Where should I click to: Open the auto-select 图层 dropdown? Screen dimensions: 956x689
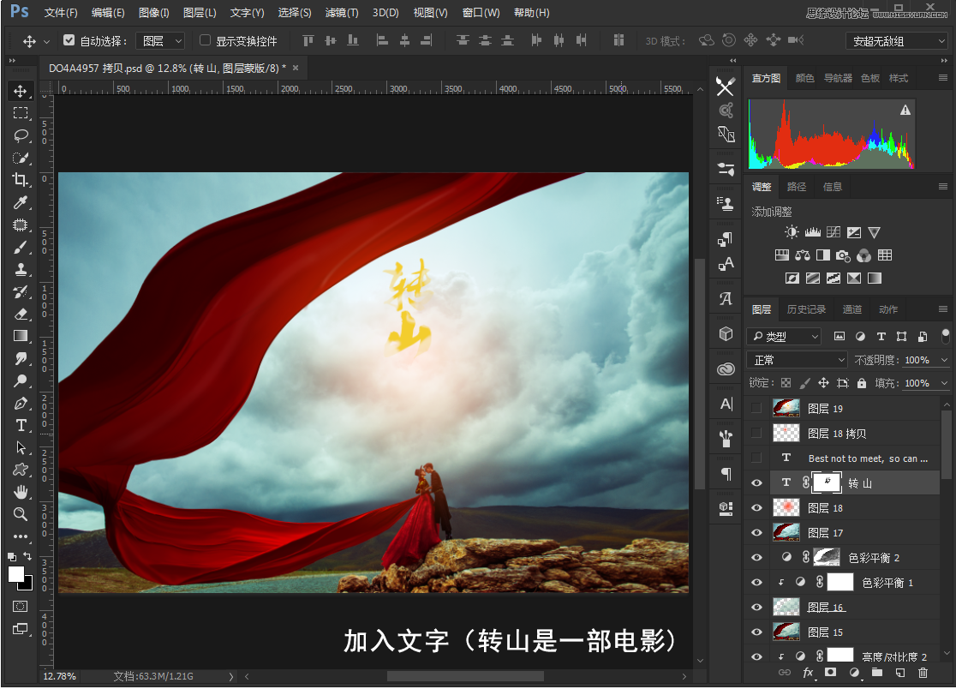pyautogui.click(x=159, y=41)
